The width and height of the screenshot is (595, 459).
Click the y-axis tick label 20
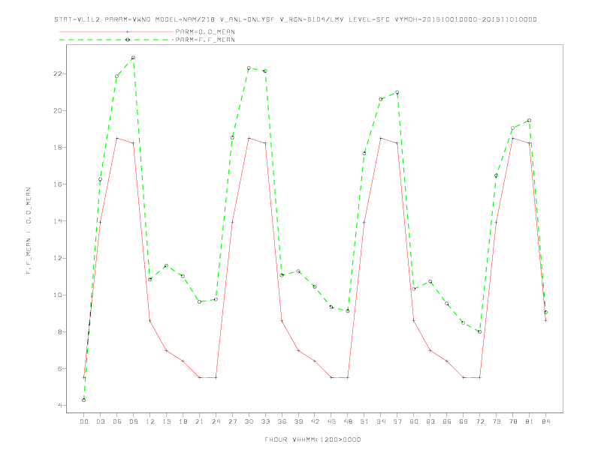click(x=58, y=110)
